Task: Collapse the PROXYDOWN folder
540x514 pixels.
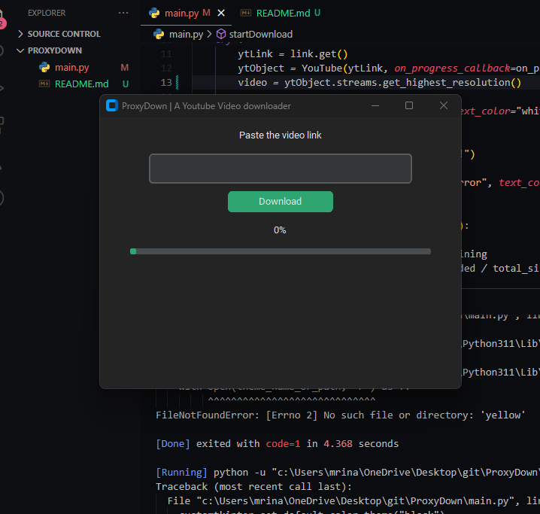Action: [x=54, y=50]
